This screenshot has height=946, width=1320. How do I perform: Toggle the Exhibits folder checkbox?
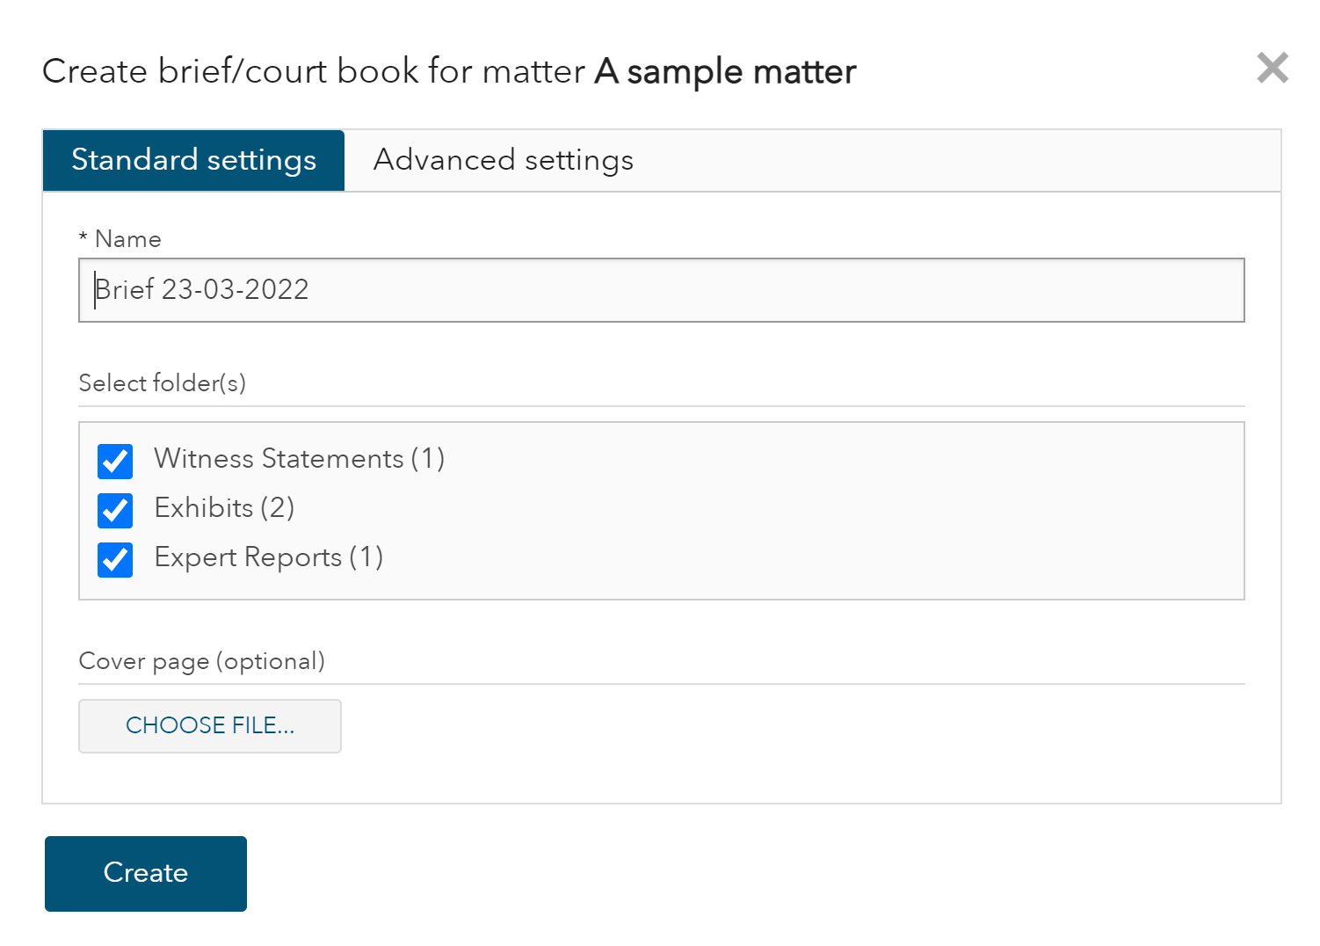115,510
